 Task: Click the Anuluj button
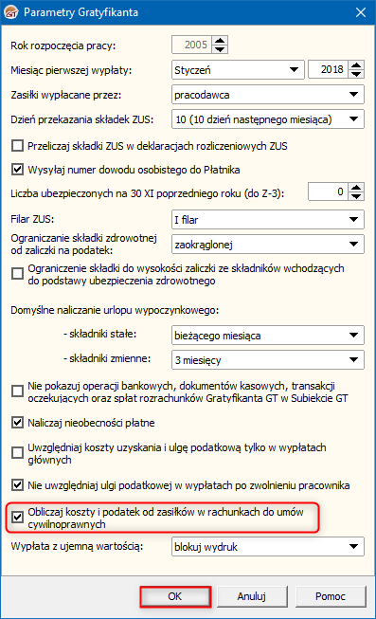[252, 596]
